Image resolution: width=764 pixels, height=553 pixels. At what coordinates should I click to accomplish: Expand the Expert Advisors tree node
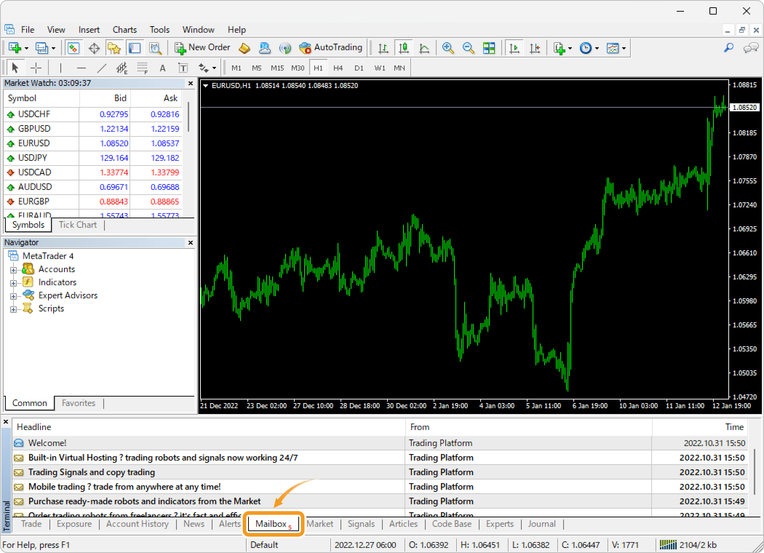click(x=13, y=296)
